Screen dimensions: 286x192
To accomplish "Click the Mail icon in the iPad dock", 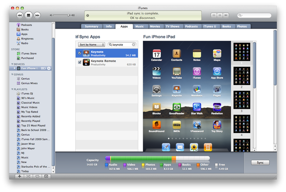I will [180, 147].
